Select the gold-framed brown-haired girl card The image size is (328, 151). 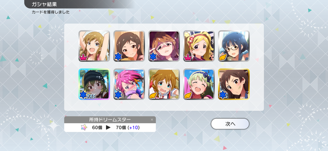click(x=234, y=84)
